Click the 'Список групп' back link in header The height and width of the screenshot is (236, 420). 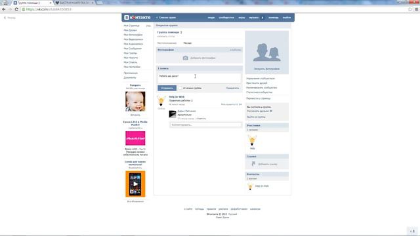click(166, 18)
